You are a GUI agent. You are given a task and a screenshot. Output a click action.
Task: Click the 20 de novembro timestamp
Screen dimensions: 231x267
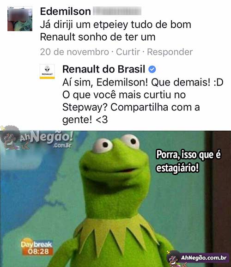point(74,52)
